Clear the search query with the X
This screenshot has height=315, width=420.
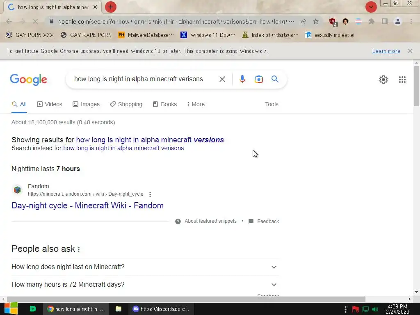pyautogui.click(x=222, y=79)
